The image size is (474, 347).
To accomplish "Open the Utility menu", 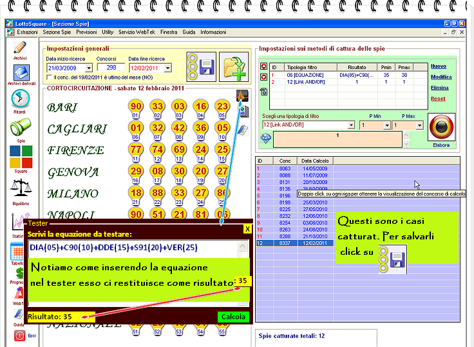I will point(108,32).
